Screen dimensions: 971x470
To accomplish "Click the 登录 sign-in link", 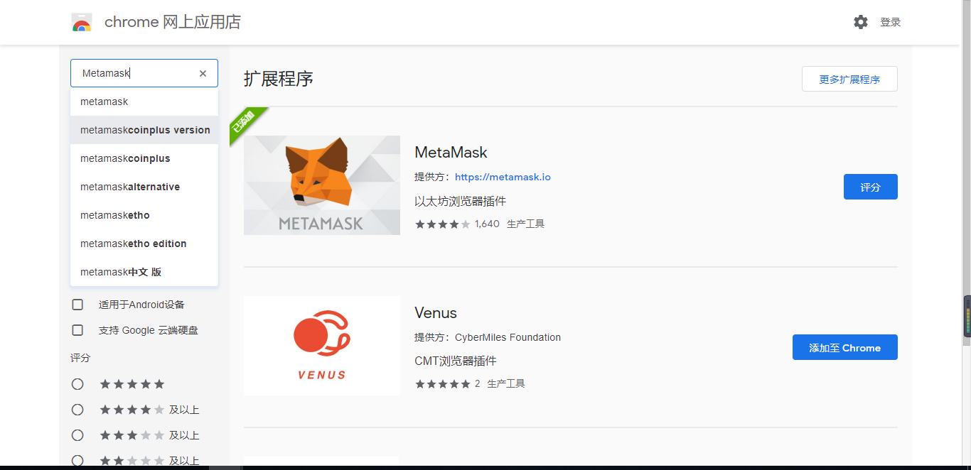I will click(891, 22).
